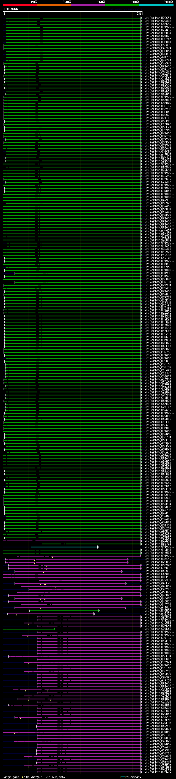Select the UniRef100_C5E0P9 label

(x=158, y=45)
